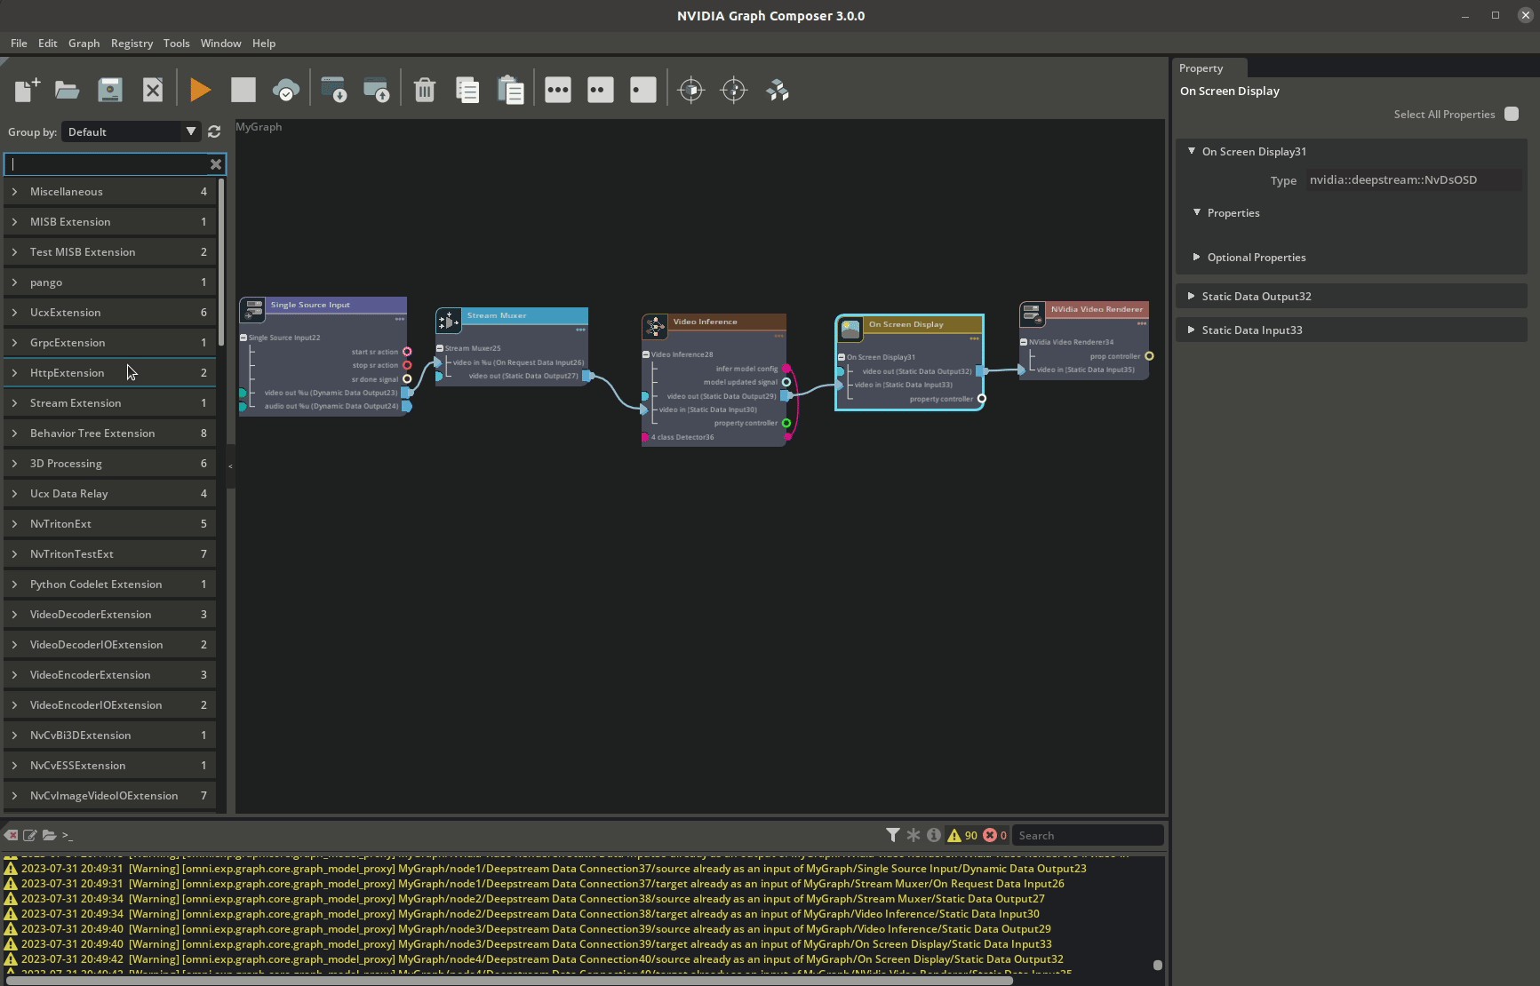Copy selection with the documents icon
This screenshot has height=986, width=1540.
coord(467,90)
